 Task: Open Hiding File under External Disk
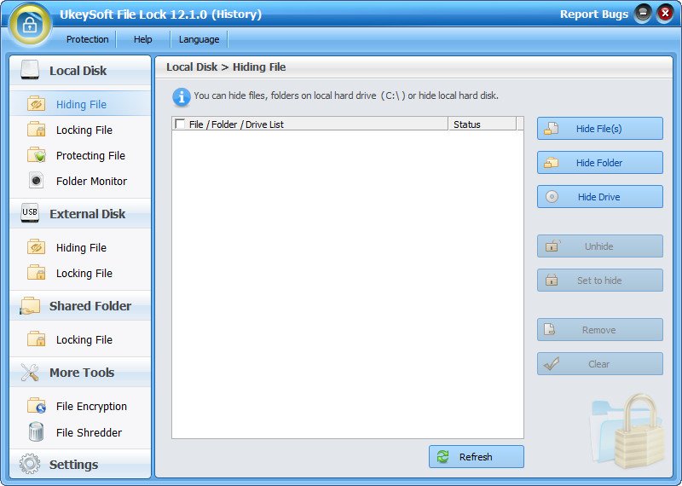click(x=80, y=247)
